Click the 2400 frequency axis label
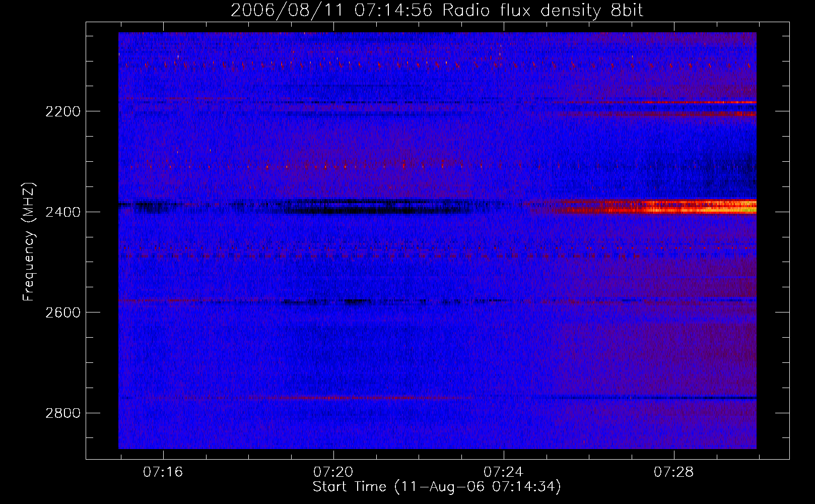Screen dimensions: 815x504 [x=62, y=212]
